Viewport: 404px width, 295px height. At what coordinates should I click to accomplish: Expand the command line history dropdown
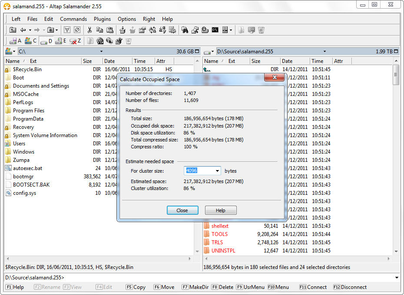(x=397, y=278)
